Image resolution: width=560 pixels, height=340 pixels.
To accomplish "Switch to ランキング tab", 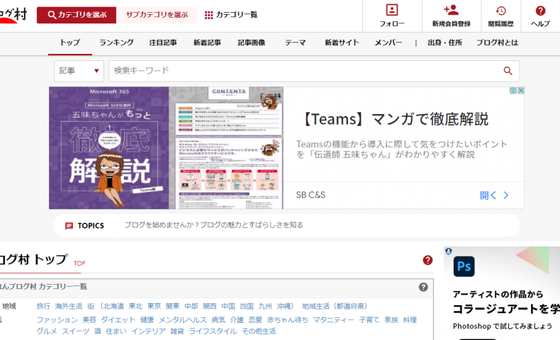I will (116, 42).
